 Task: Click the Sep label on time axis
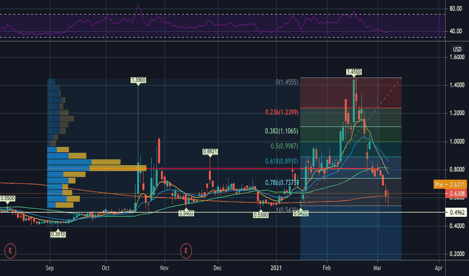point(50,268)
